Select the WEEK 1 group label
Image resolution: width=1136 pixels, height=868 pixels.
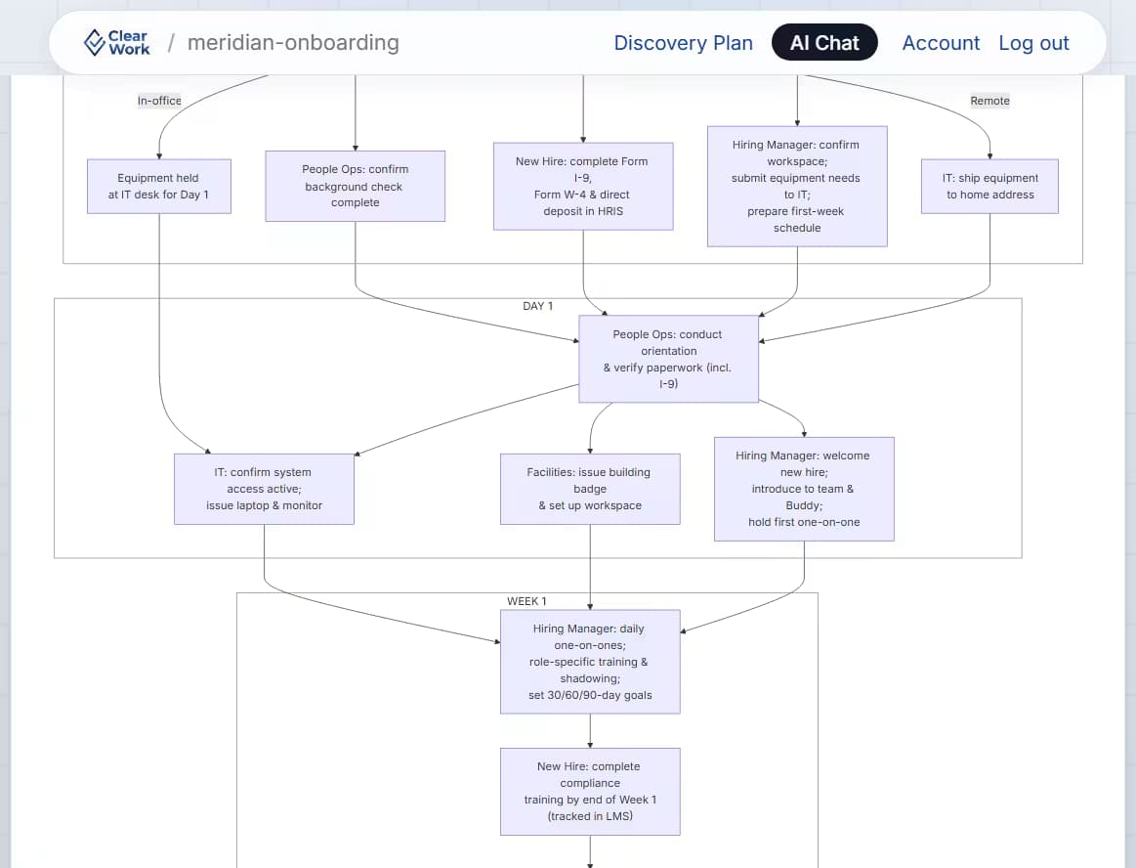(526, 601)
